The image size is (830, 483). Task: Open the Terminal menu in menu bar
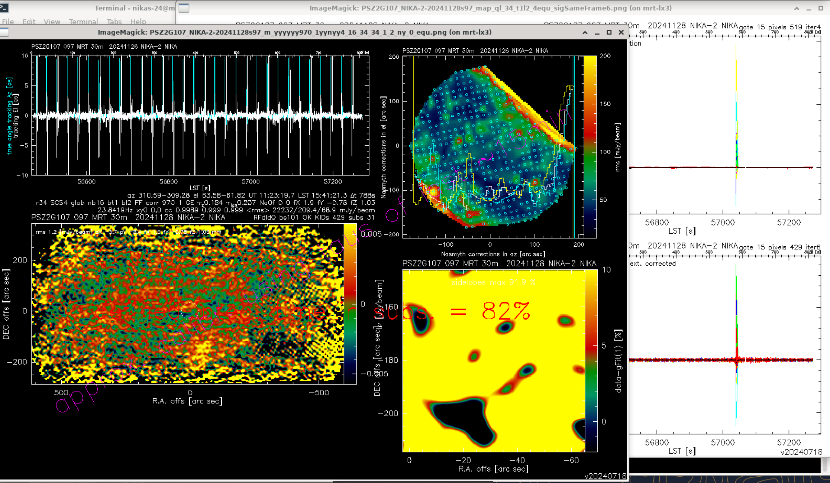[x=83, y=22]
